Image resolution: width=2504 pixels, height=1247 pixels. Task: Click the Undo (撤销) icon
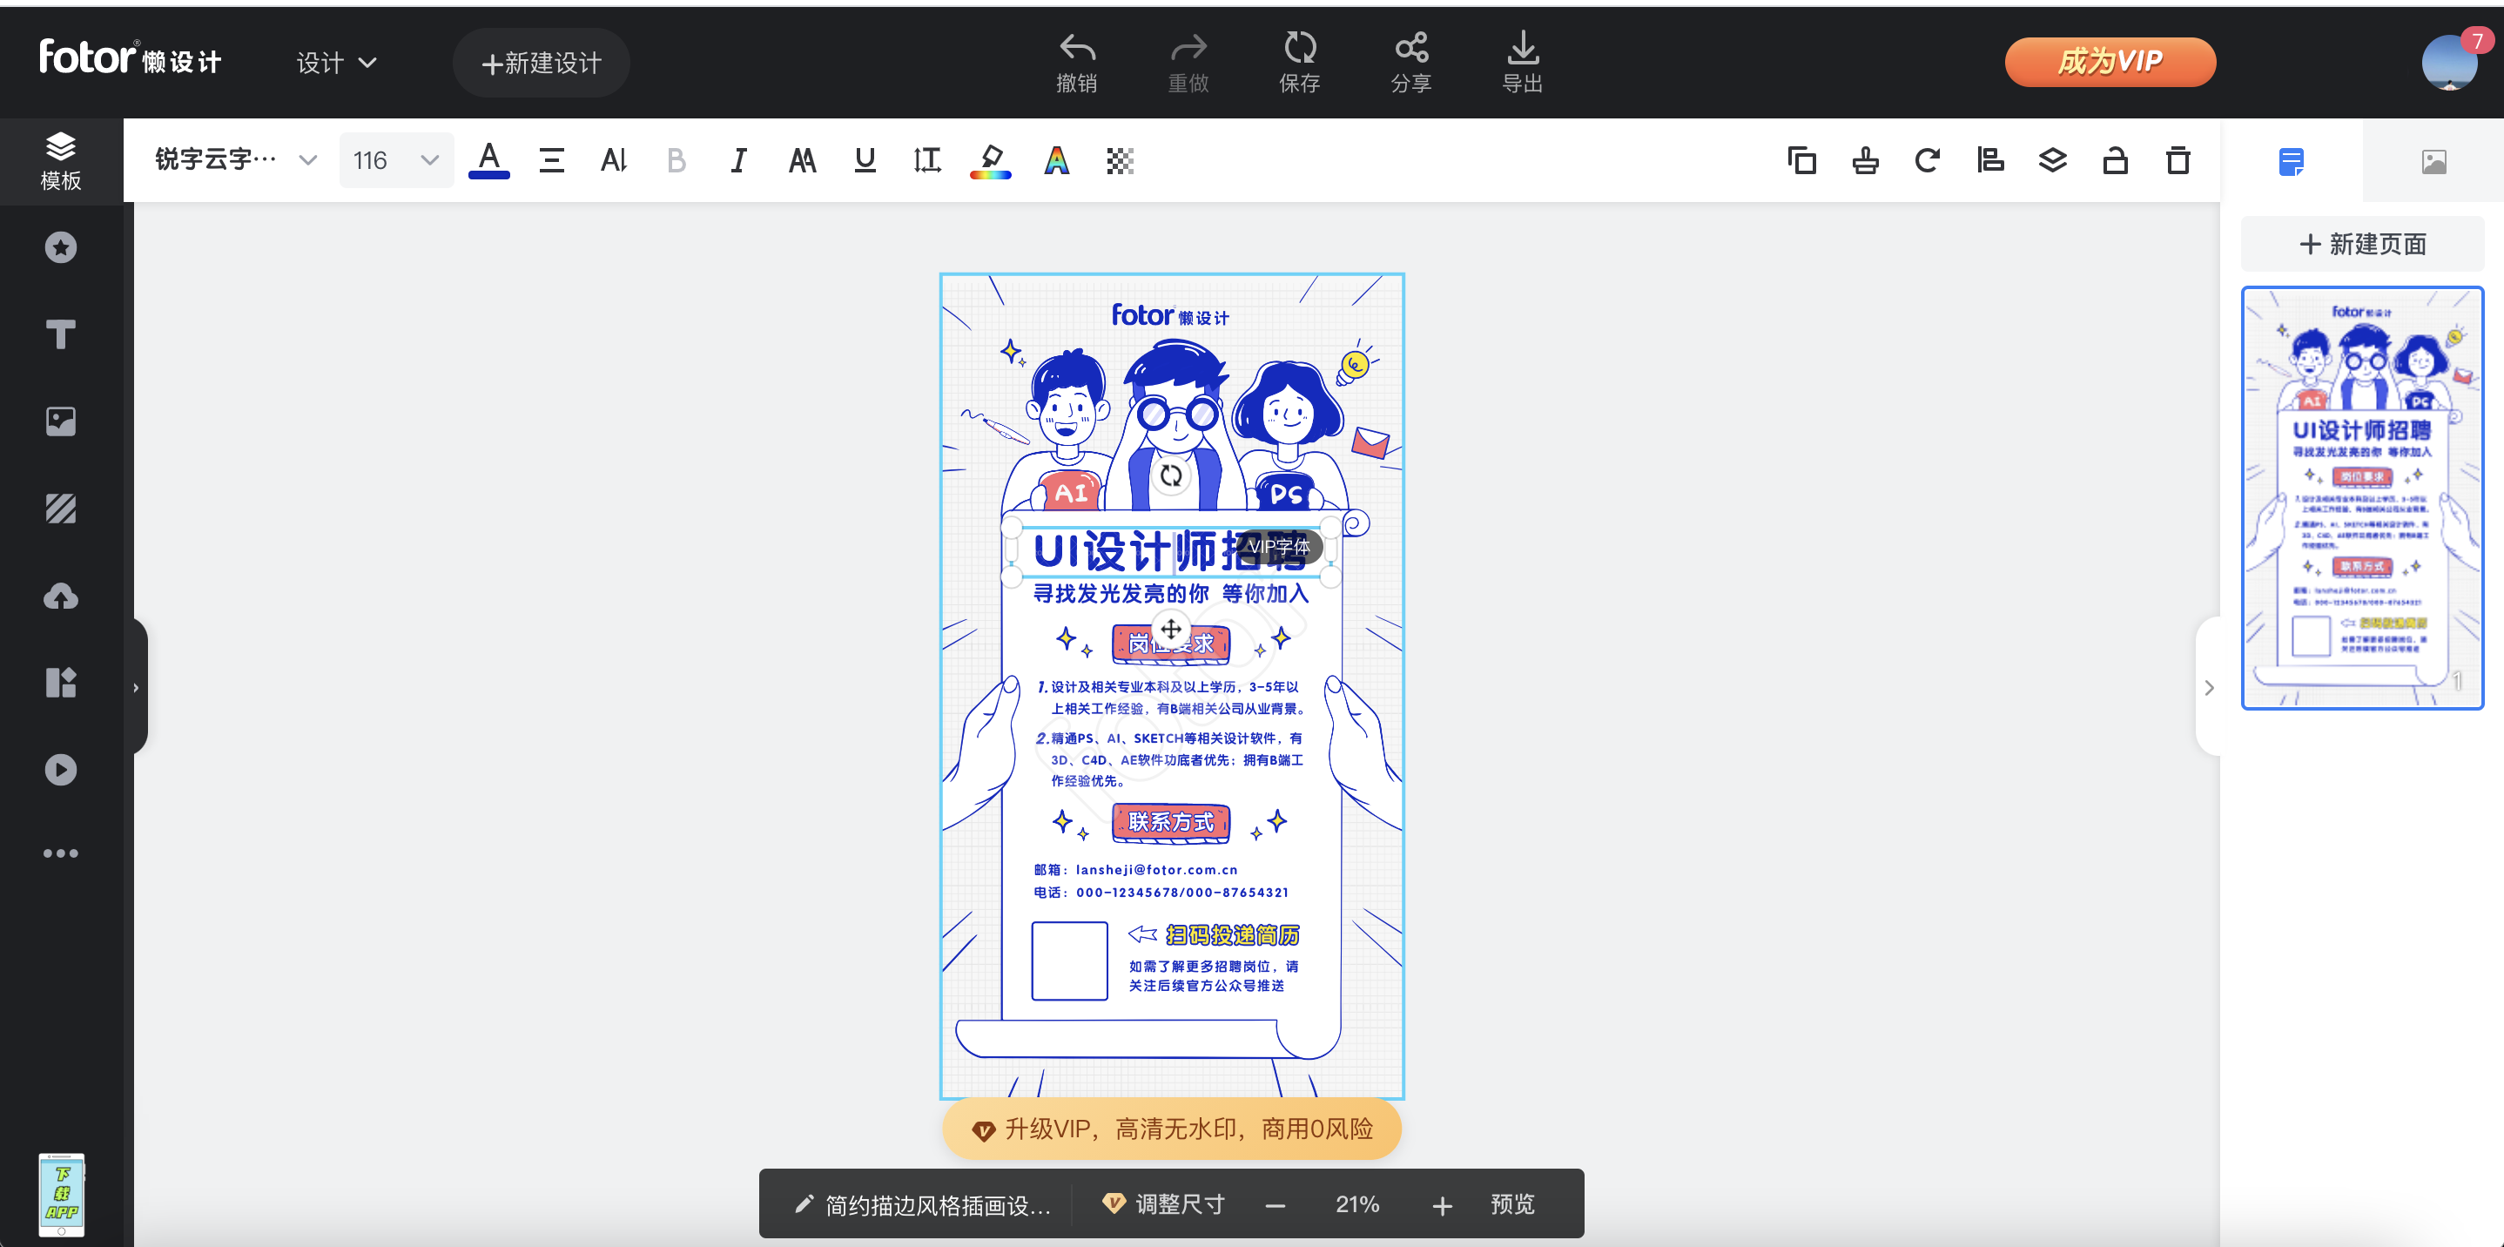1076,49
